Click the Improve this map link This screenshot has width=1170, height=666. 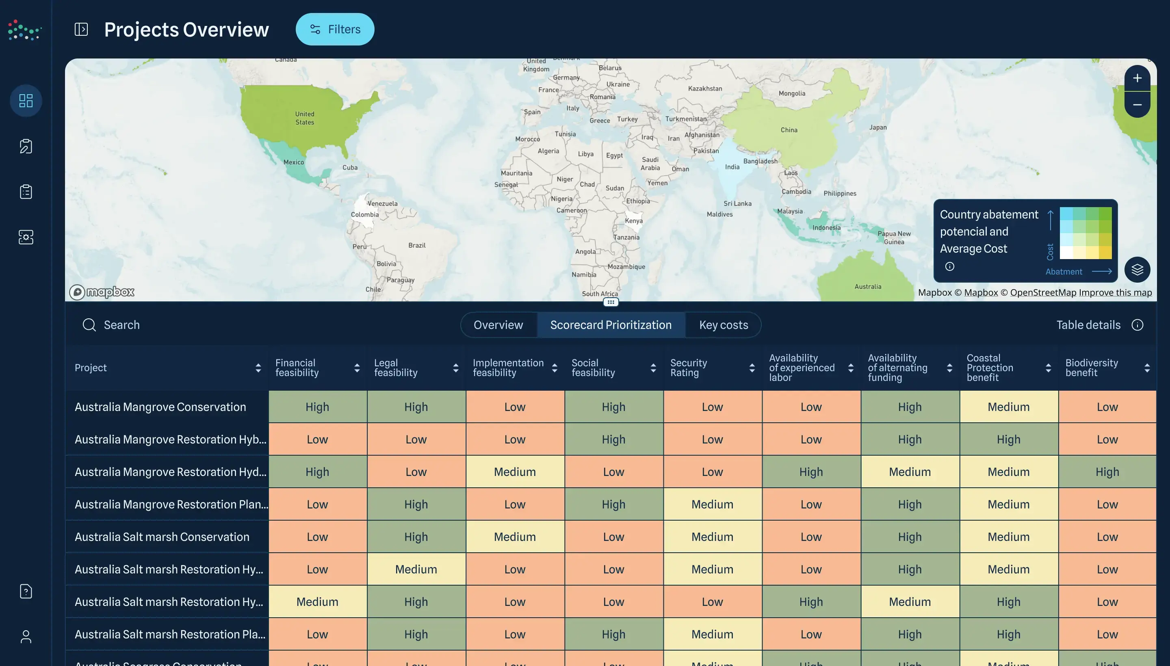tap(1115, 292)
